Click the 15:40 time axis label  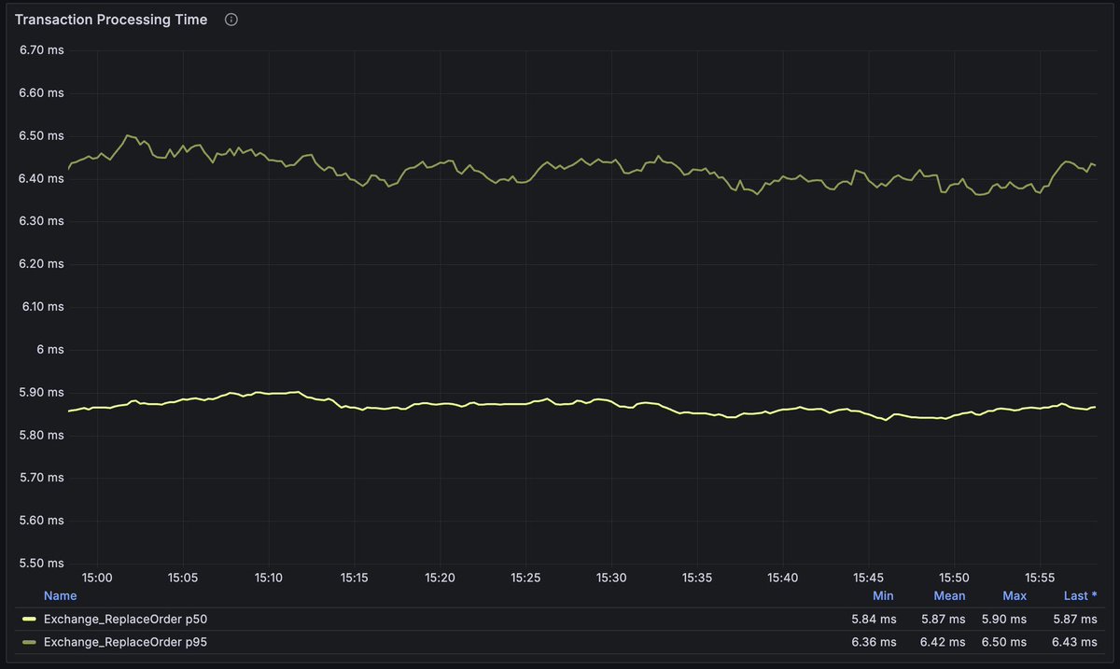(782, 578)
